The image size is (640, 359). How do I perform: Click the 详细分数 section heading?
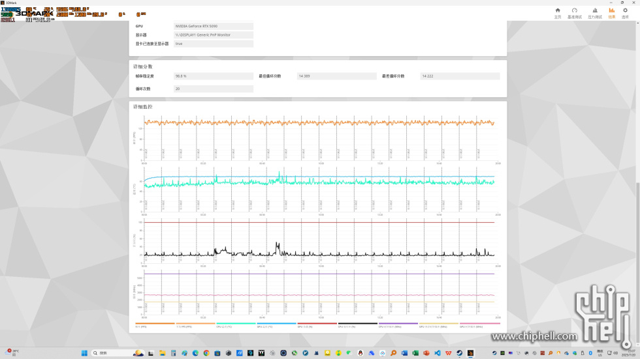point(143,66)
